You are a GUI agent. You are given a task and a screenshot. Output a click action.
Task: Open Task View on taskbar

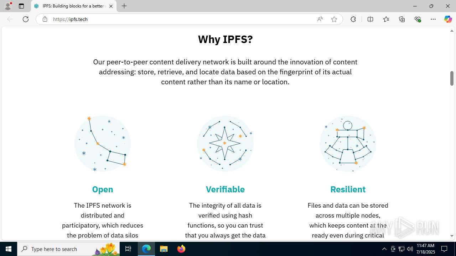click(128, 249)
